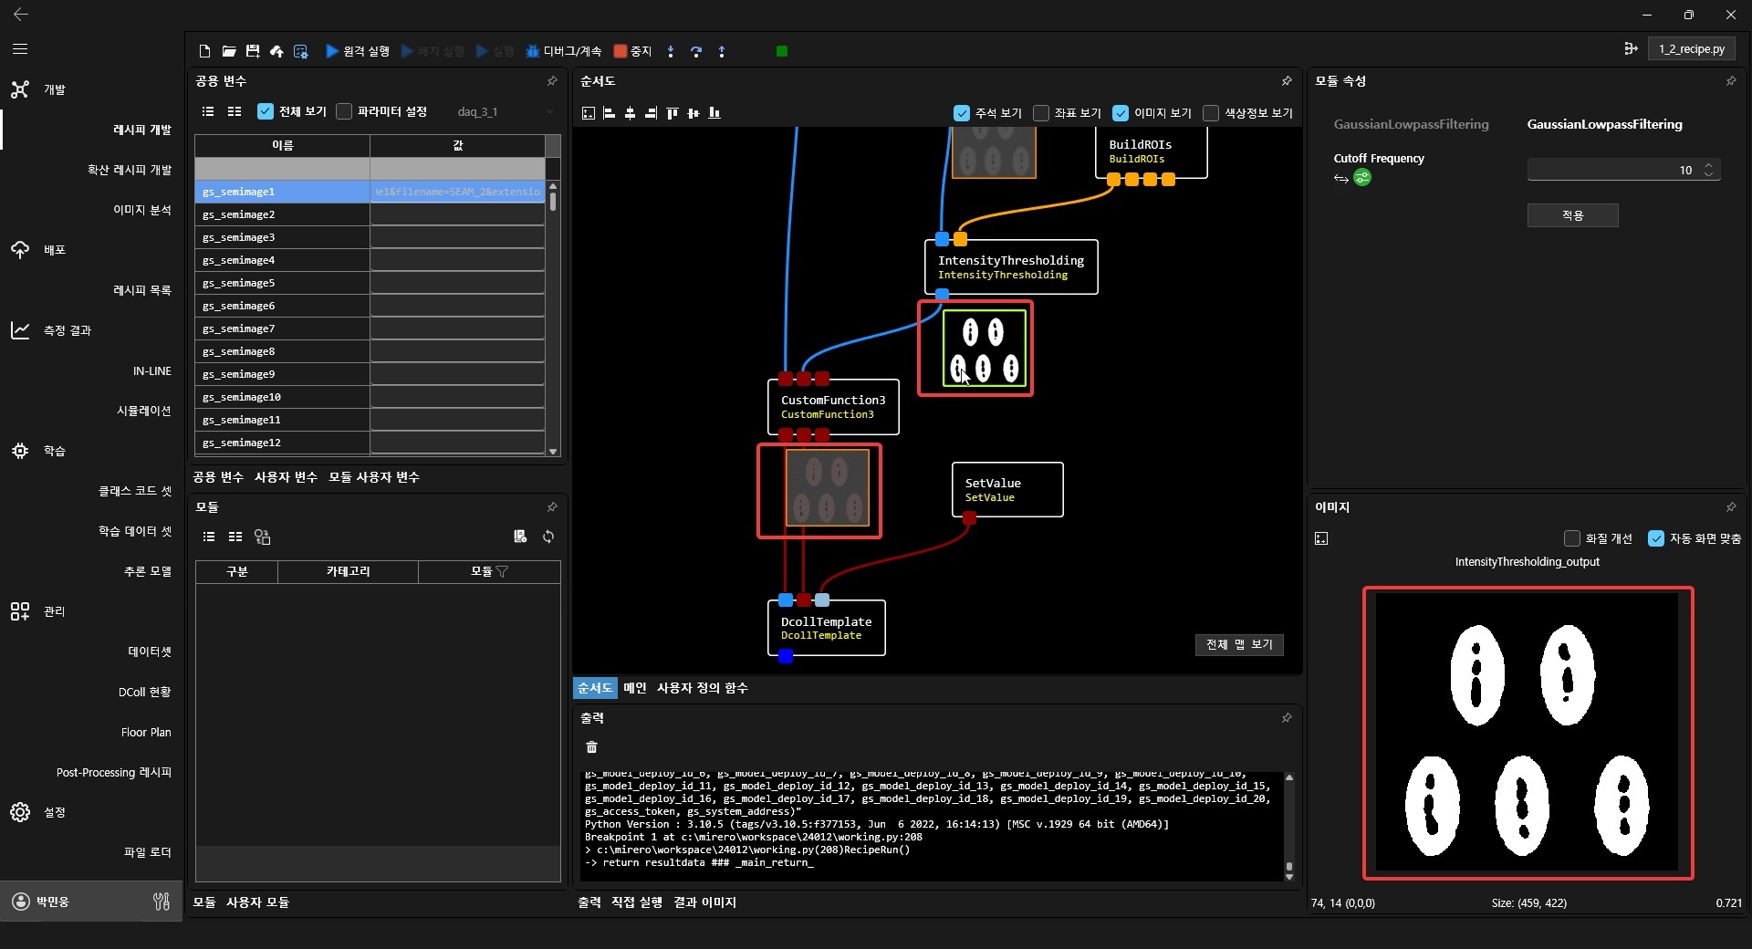Screen dimensions: 1752x949
Task: Click the 전체 맵 보기 button
Action: coord(1239,644)
